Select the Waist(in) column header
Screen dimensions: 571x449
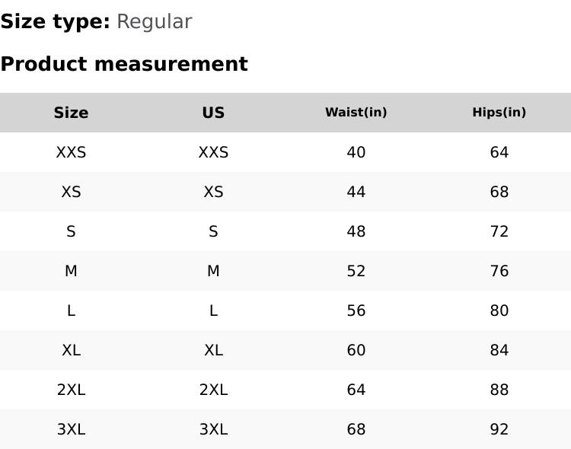[x=356, y=113]
